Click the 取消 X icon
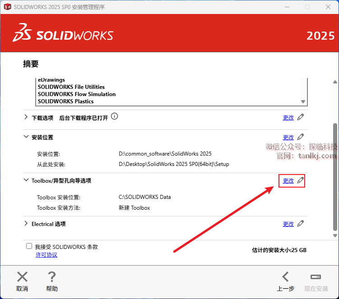Screen dimensions: 339x299 click(x=22, y=277)
